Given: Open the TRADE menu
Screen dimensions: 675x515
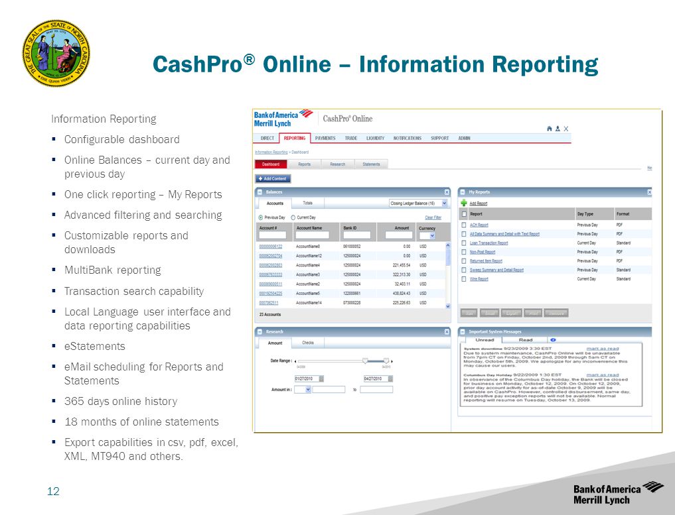Looking at the screenshot, I should tap(351, 138).
